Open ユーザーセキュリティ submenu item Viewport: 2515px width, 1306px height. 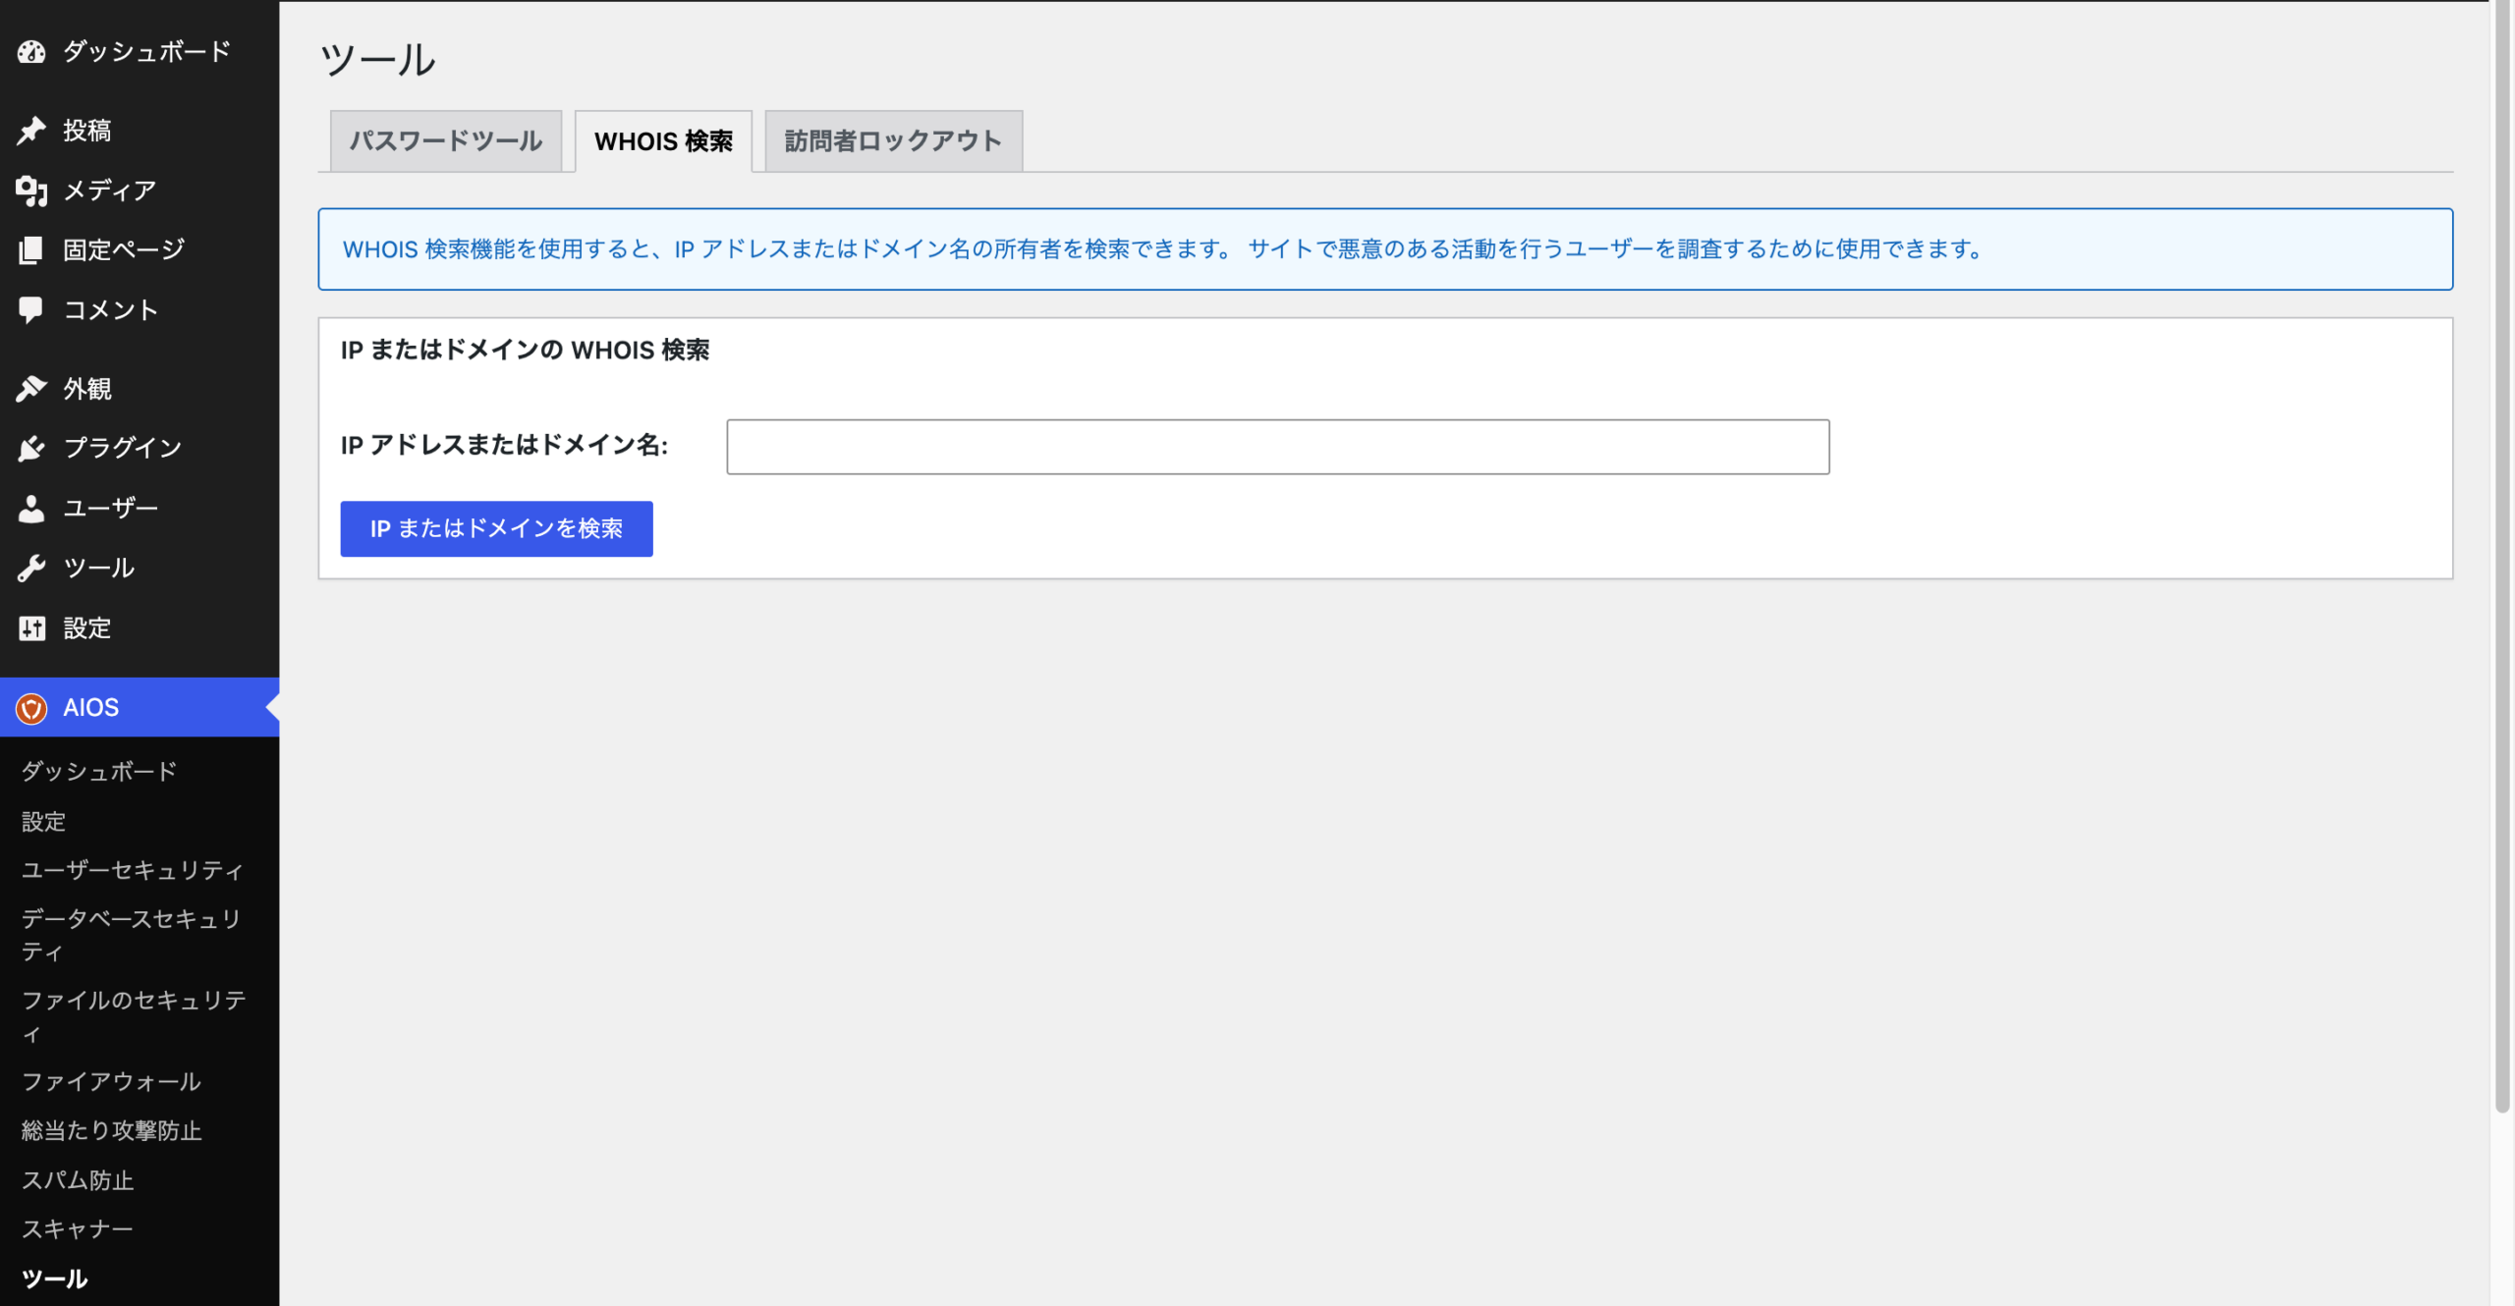point(133,871)
